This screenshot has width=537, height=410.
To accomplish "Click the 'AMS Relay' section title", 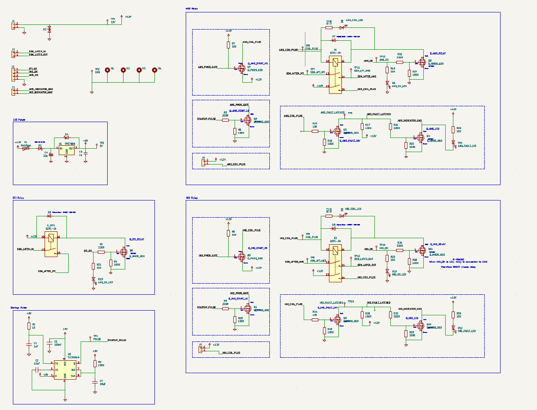I will pyautogui.click(x=192, y=9).
